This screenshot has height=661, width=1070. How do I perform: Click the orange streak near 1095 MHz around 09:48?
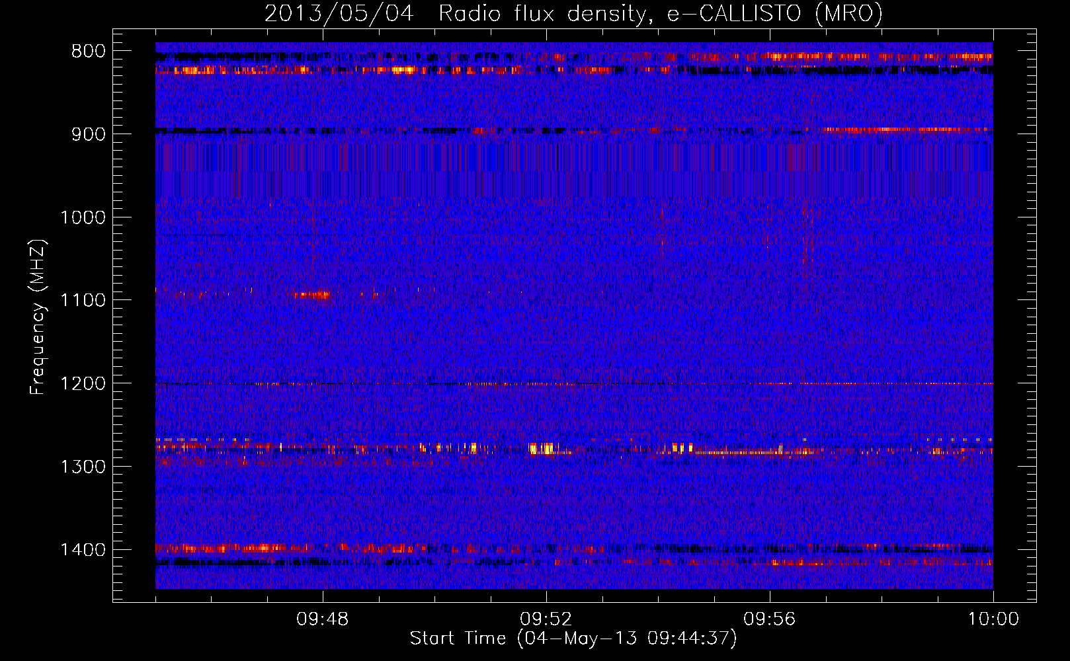click(x=311, y=295)
